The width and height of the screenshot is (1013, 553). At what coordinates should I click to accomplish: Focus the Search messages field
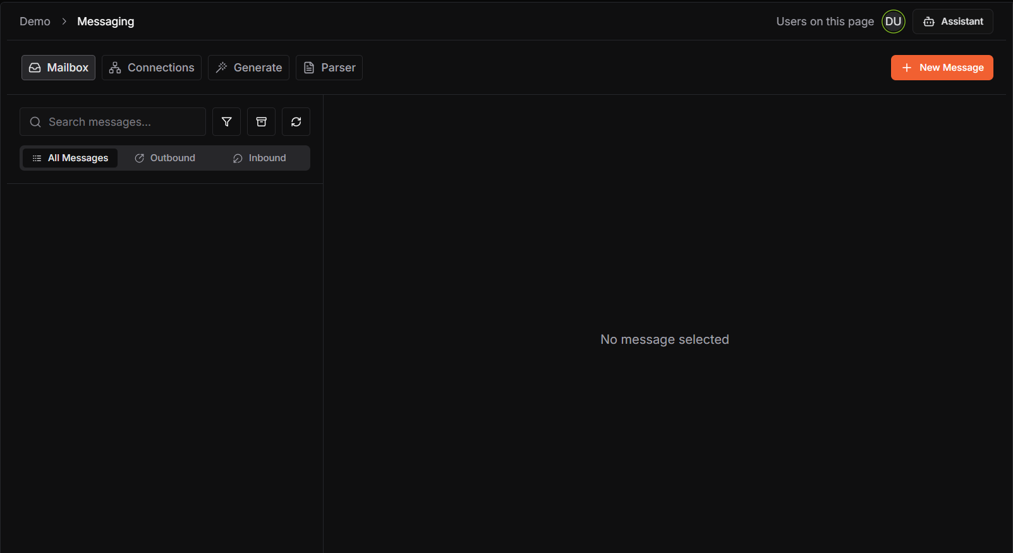pyautogui.click(x=112, y=122)
